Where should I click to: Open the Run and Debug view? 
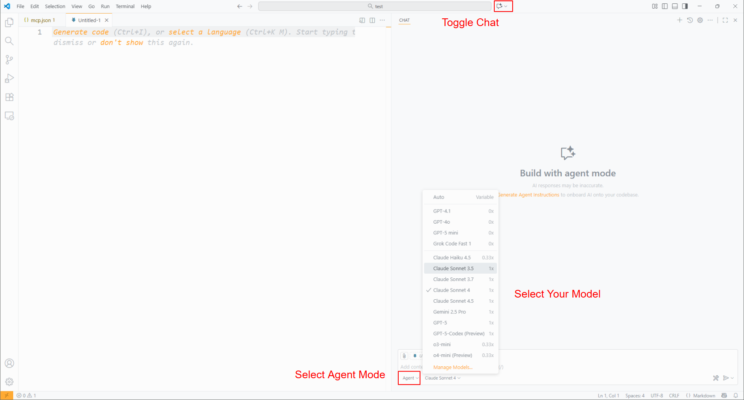(9, 79)
